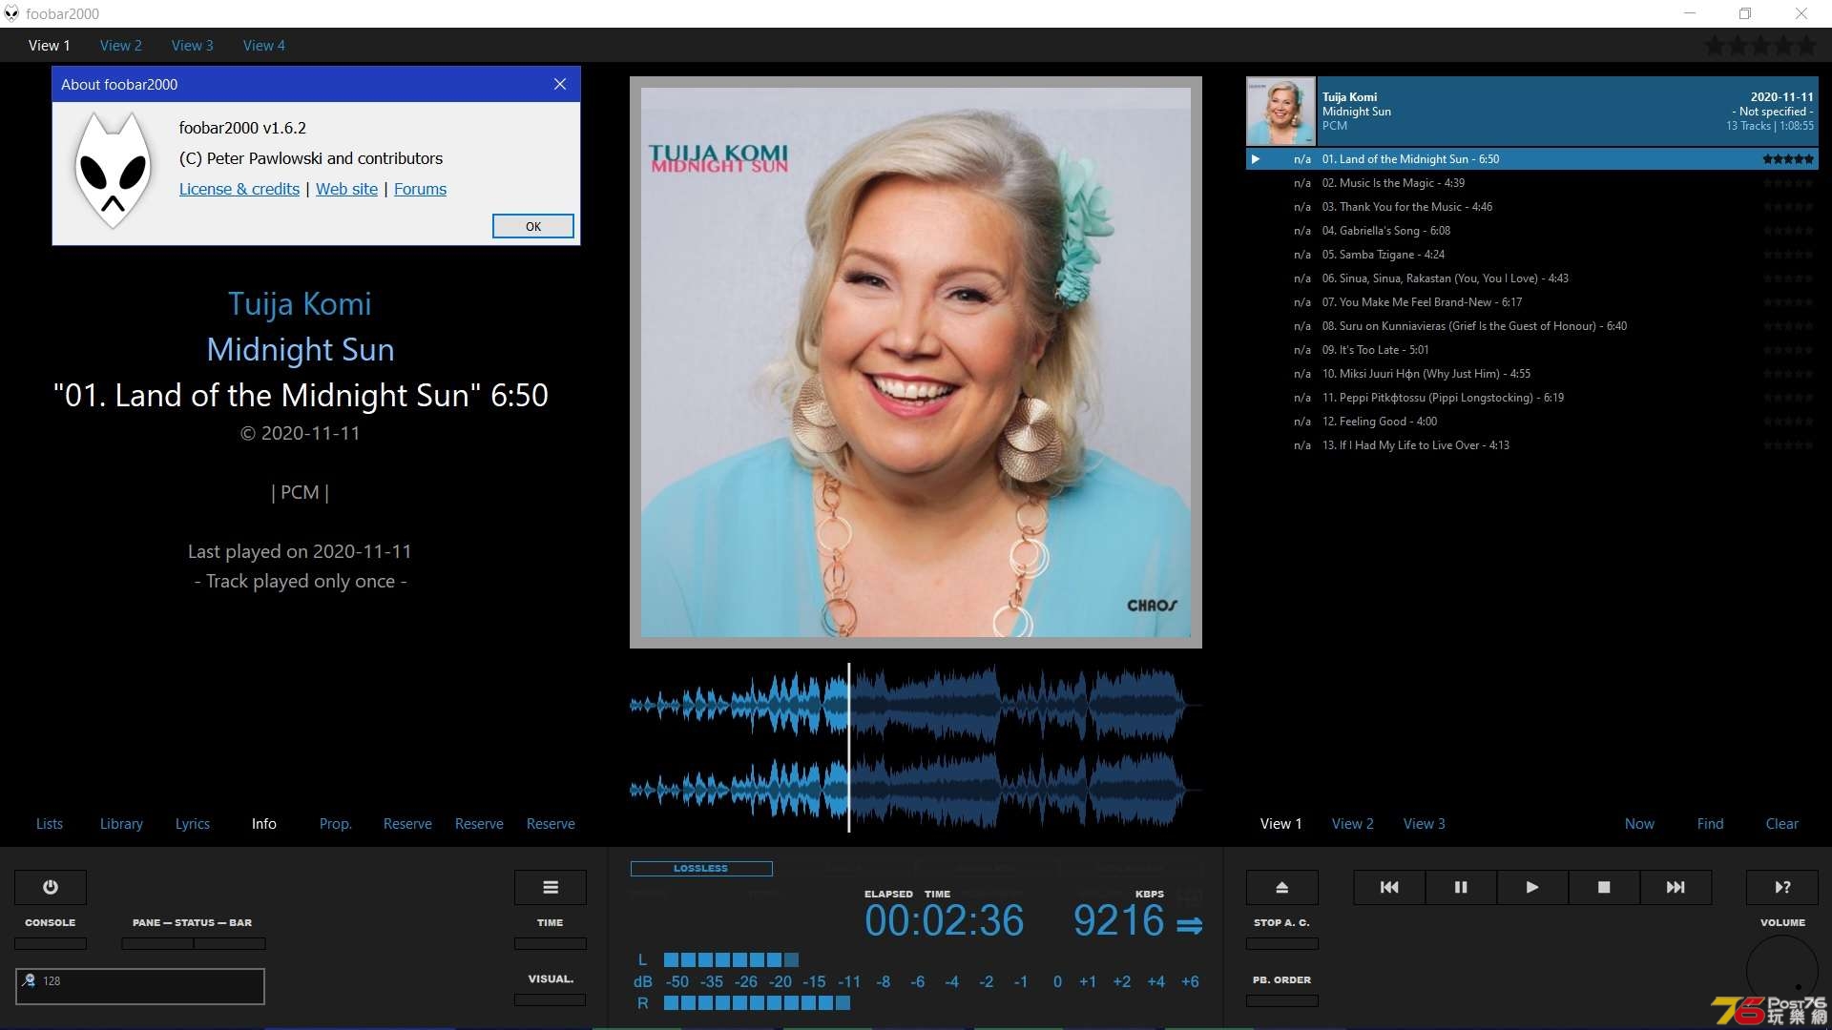Open the Forums link
Image resolution: width=1832 pixels, height=1030 pixels.
point(420,189)
